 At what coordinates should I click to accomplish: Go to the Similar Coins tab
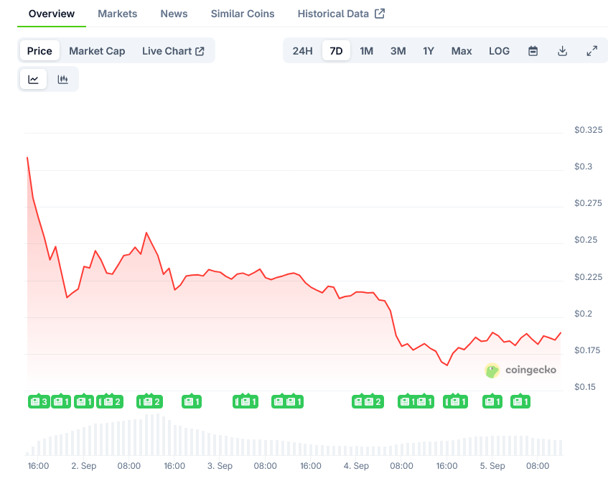tap(243, 14)
